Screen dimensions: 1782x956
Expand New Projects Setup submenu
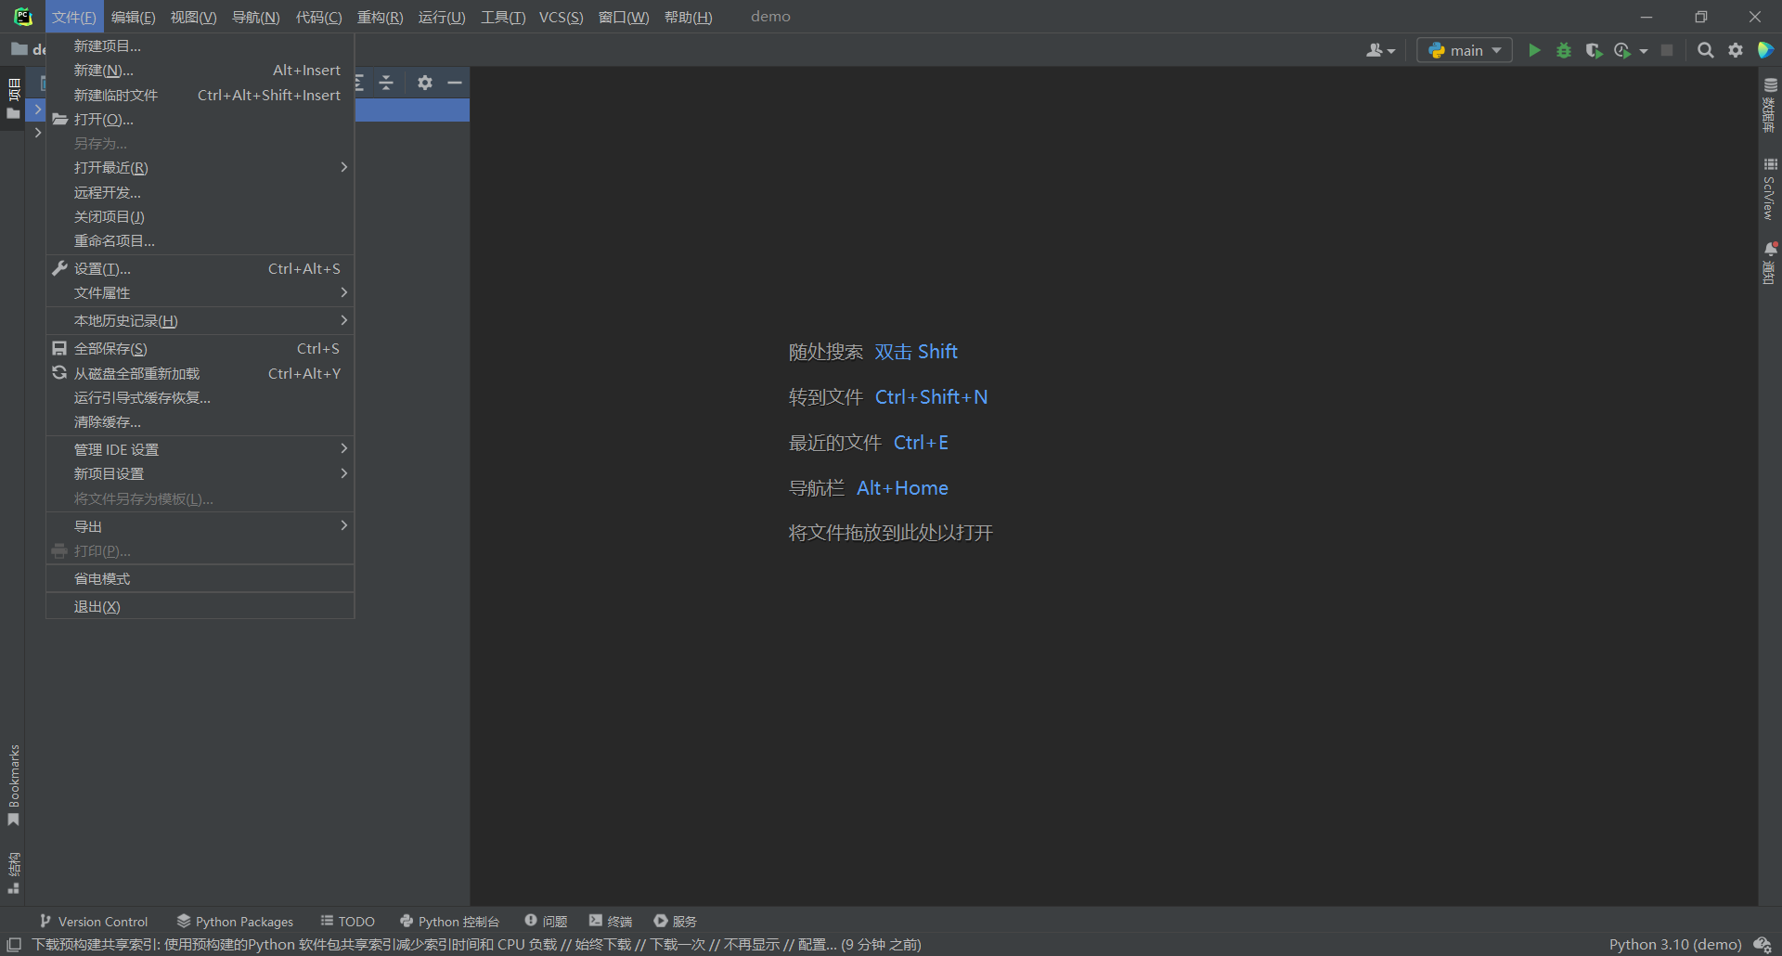[200, 474]
